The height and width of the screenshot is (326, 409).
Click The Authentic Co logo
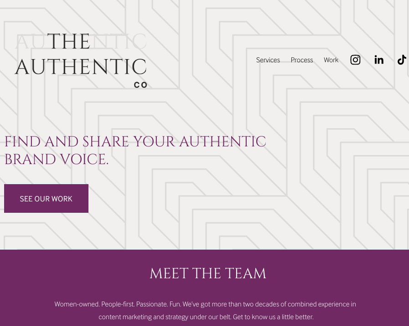click(x=81, y=60)
